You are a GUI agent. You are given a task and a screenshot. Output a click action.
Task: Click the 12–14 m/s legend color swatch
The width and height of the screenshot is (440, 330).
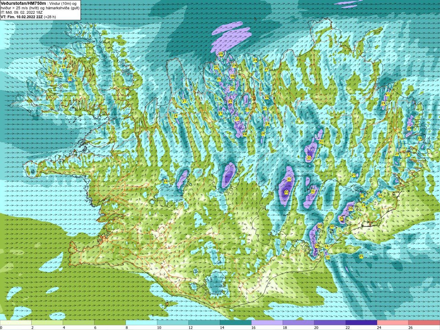tap(204, 323)
